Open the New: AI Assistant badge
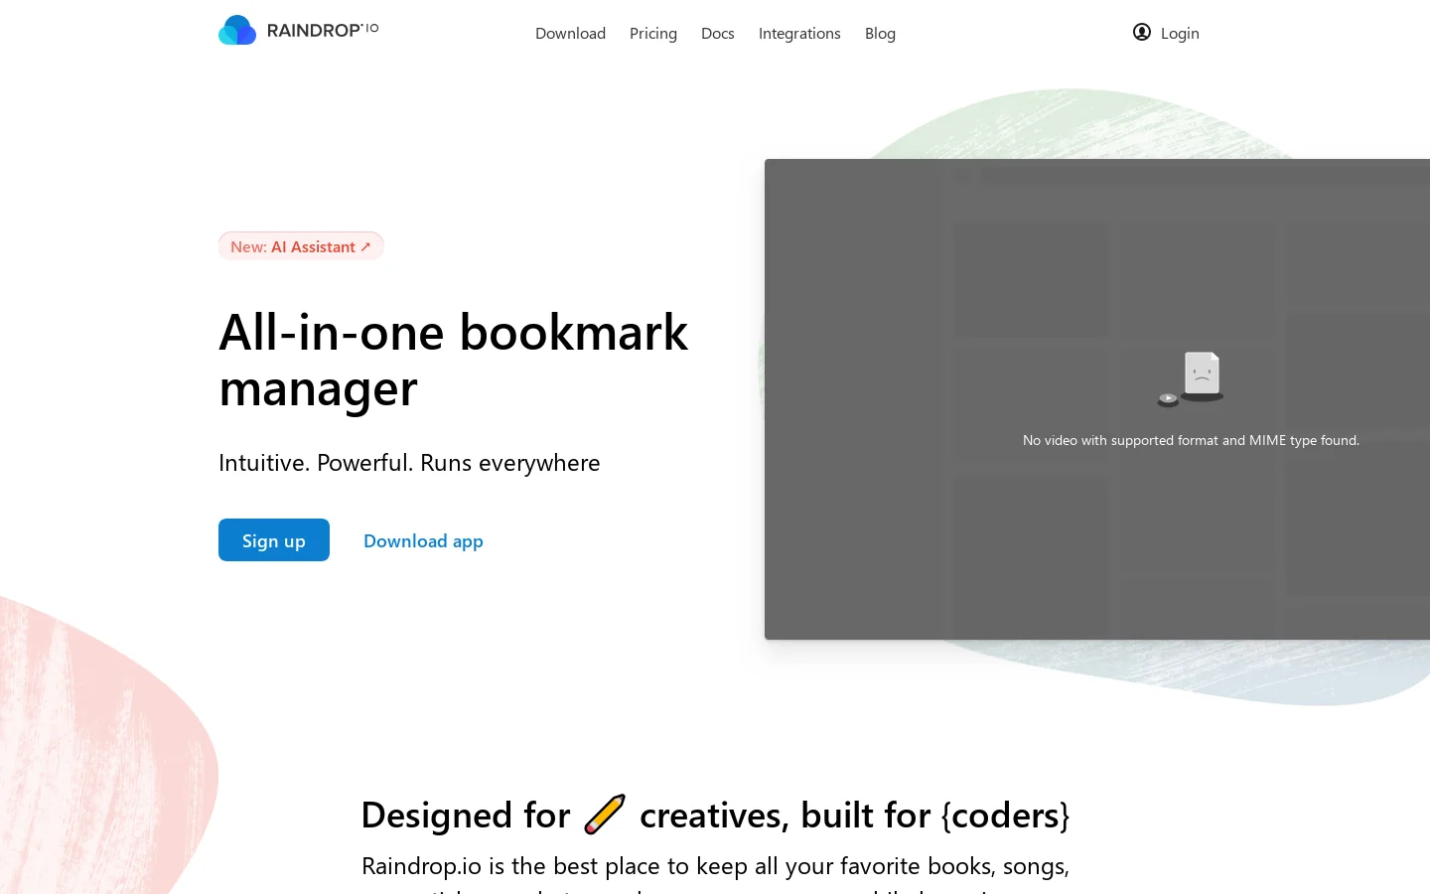The width and height of the screenshot is (1430, 894). pyautogui.click(x=301, y=246)
